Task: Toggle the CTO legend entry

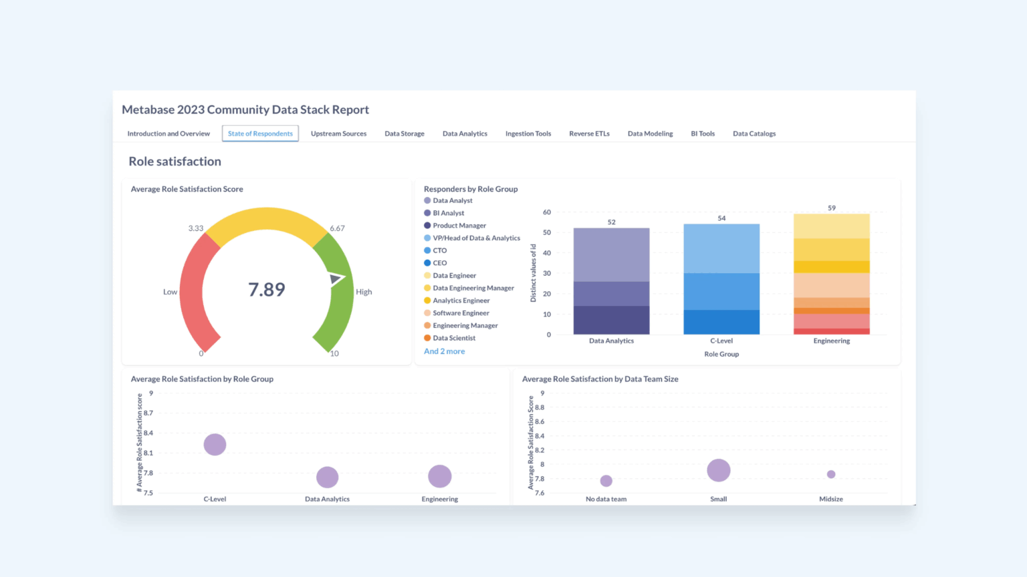Action: point(435,250)
